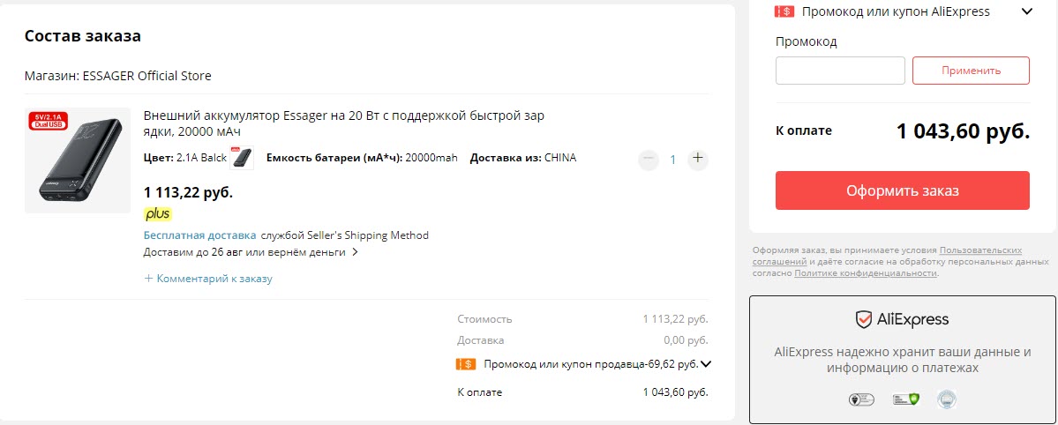1058x425 pixels.
Task: Collapse the Промокод или купон AliExpress section chevron
Action: pos(1027,11)
